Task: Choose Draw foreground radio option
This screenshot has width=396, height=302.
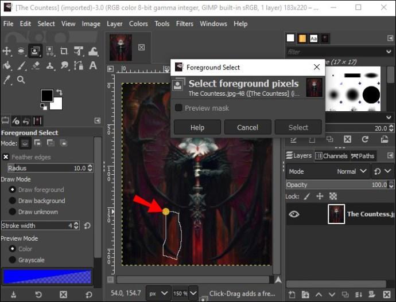Action: pyautogui.click(x=13, y=190)
